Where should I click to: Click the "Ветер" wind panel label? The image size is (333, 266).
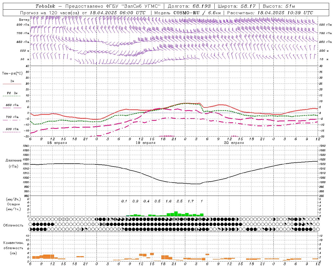[x=24, y=20]
